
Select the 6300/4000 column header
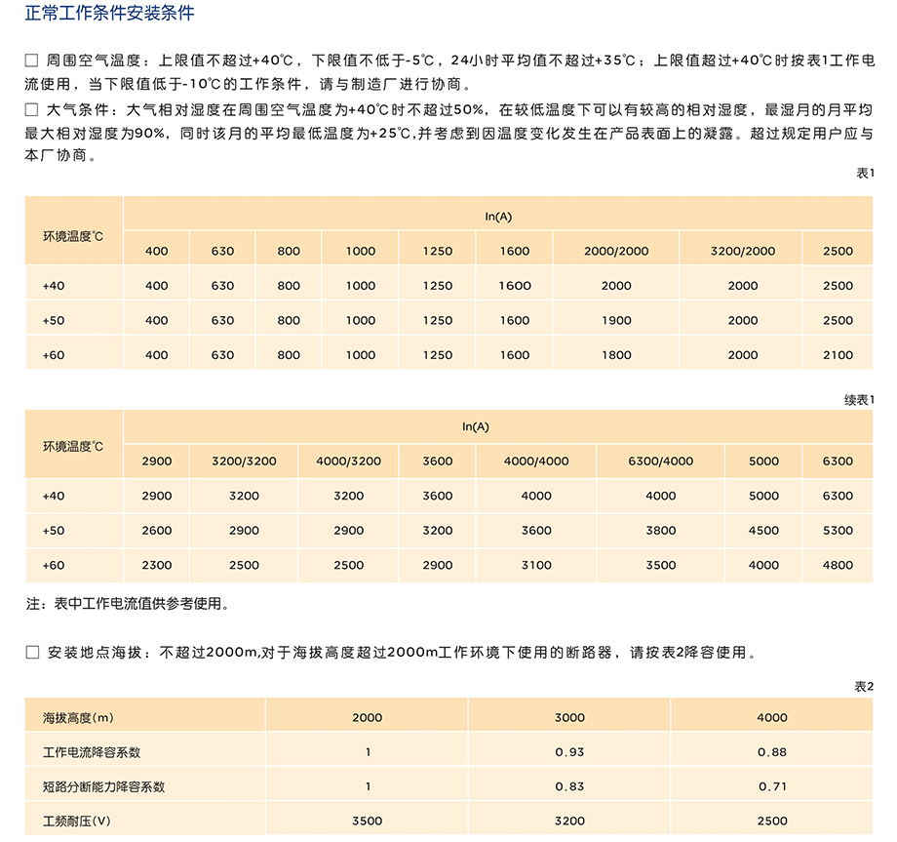click(660, 461)
